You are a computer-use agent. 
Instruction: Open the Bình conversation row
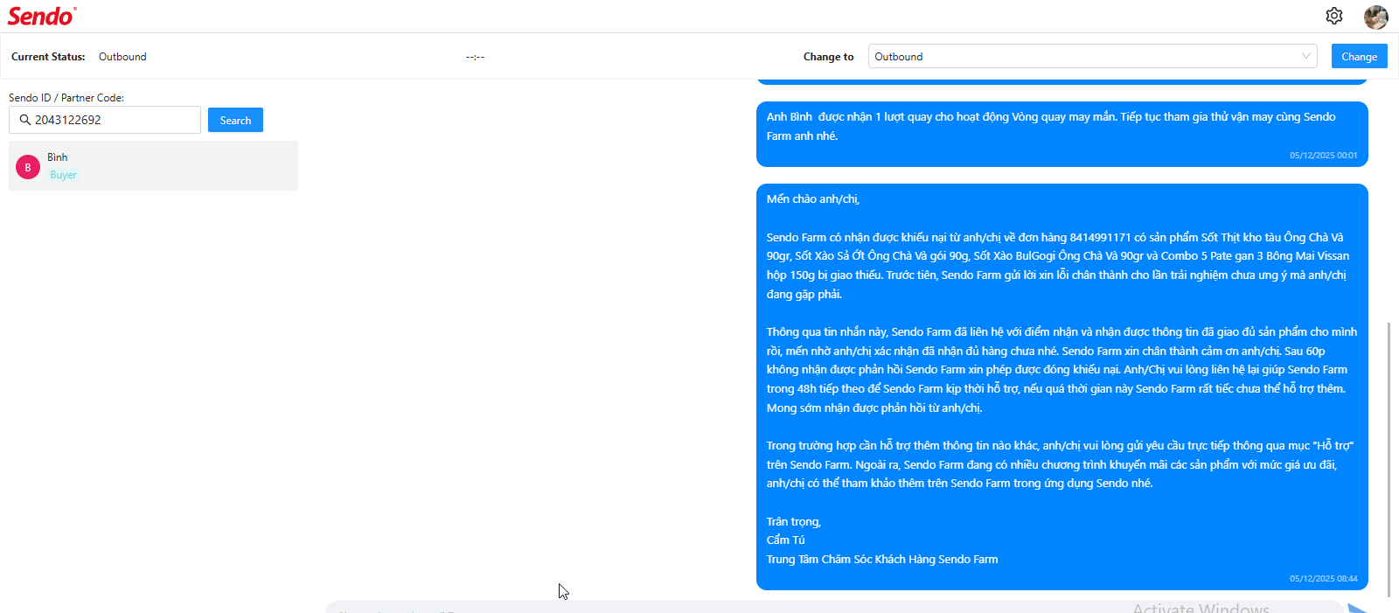pyautogui.click(x=153, y=165)
